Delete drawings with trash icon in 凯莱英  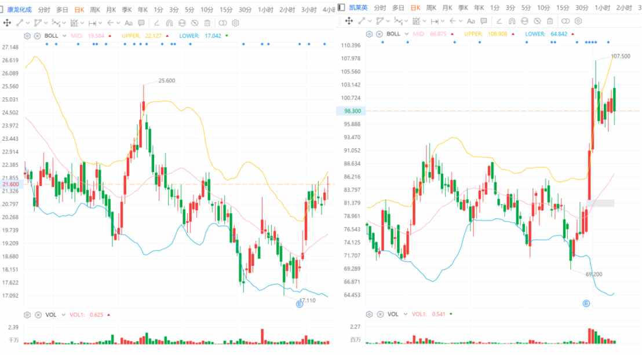[550, 21]
